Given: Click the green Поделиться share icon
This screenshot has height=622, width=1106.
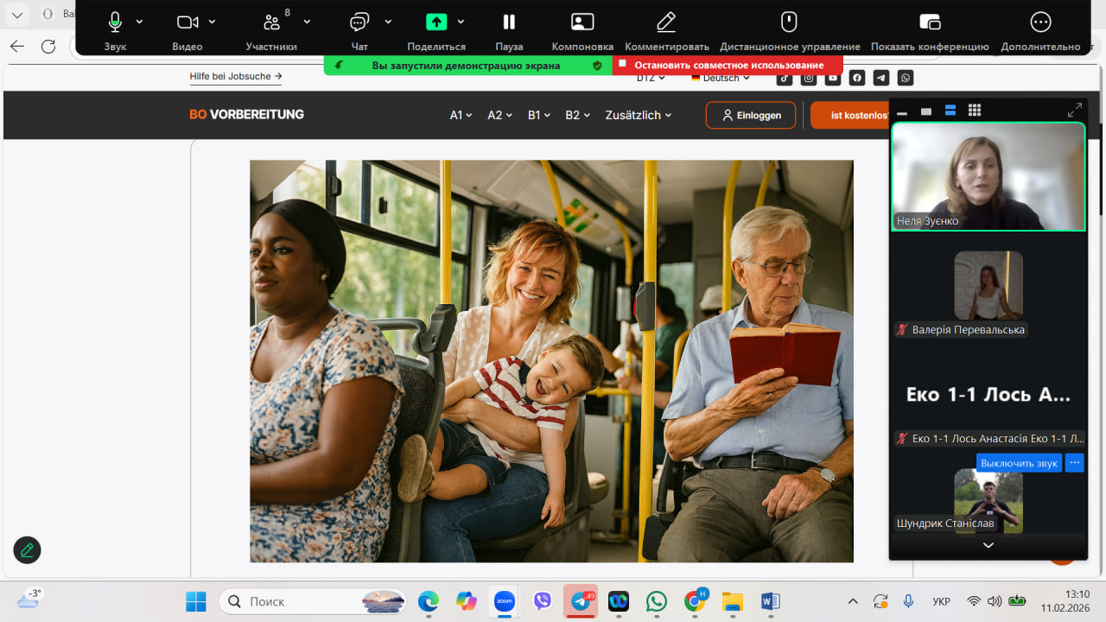Looking at the screenshot, I should tap(436, 22).
